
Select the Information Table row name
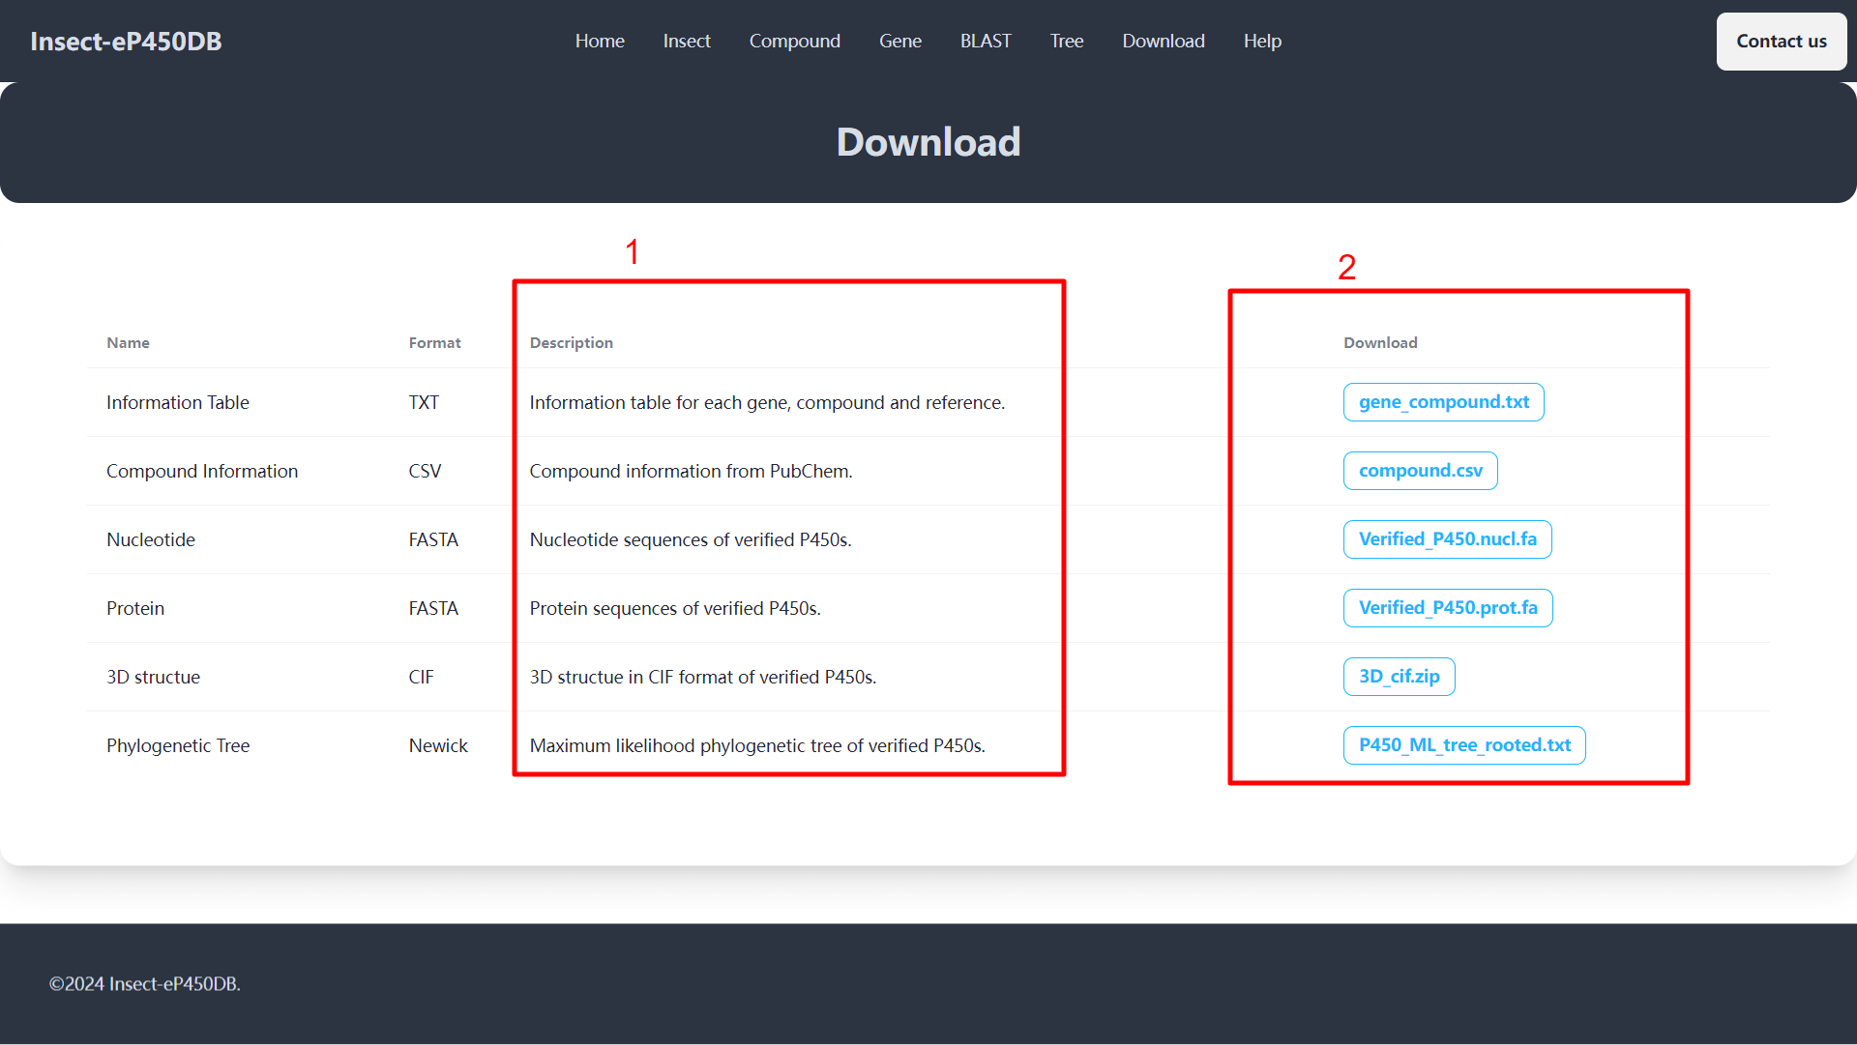coord(178,403)
